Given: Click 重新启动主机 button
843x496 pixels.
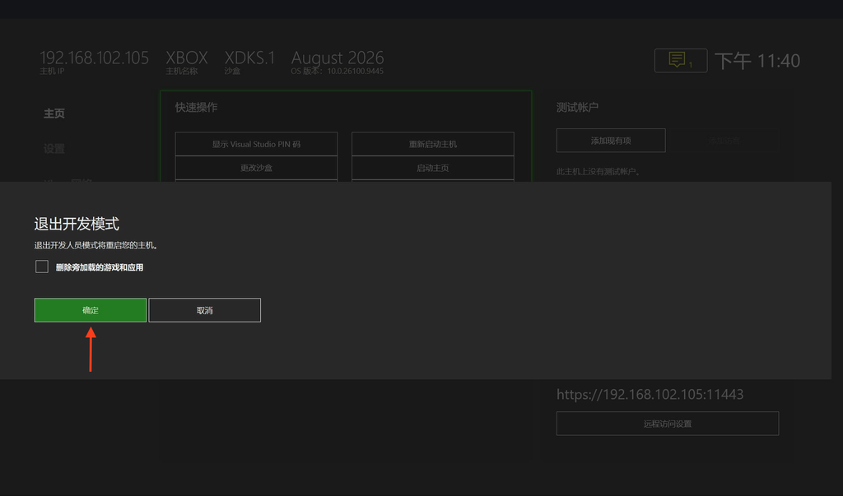Looking at the screenshot, I should tap(433, 144).
